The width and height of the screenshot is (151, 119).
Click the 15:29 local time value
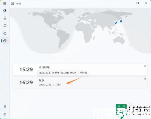pos(26,70)
